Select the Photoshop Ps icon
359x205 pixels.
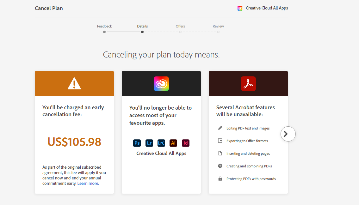(x=137, y=143)
